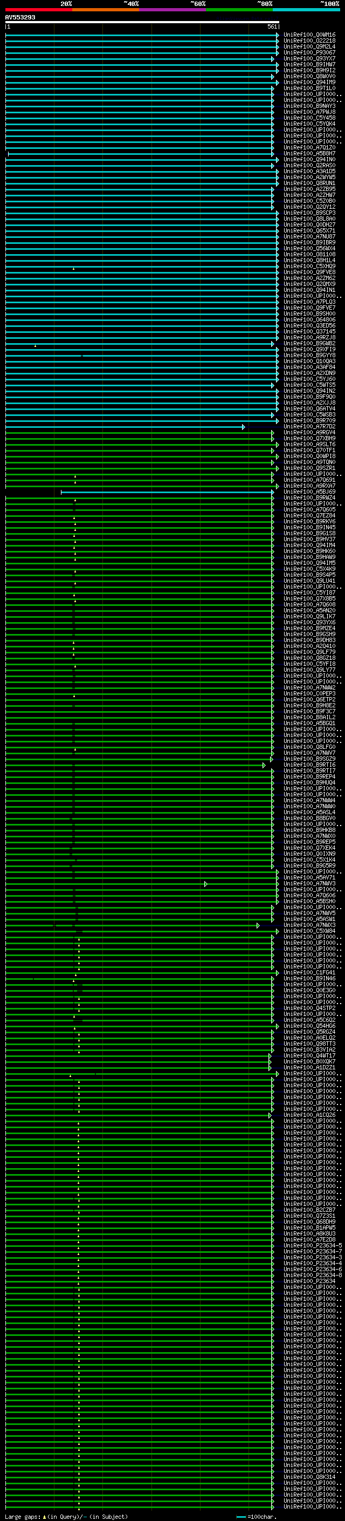
Task: Select the UniRef100_C5X4K9 label
Action: coord(309,569)
